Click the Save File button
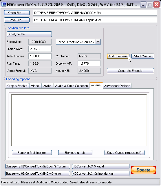The image size is (161, 186). [17, 20]
